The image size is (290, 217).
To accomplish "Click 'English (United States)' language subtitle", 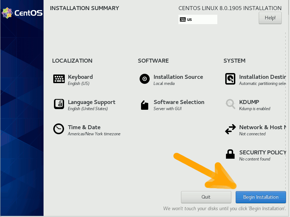I will pos(88,109).
